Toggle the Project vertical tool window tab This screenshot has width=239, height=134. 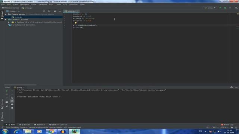click(x=2, y=15)
